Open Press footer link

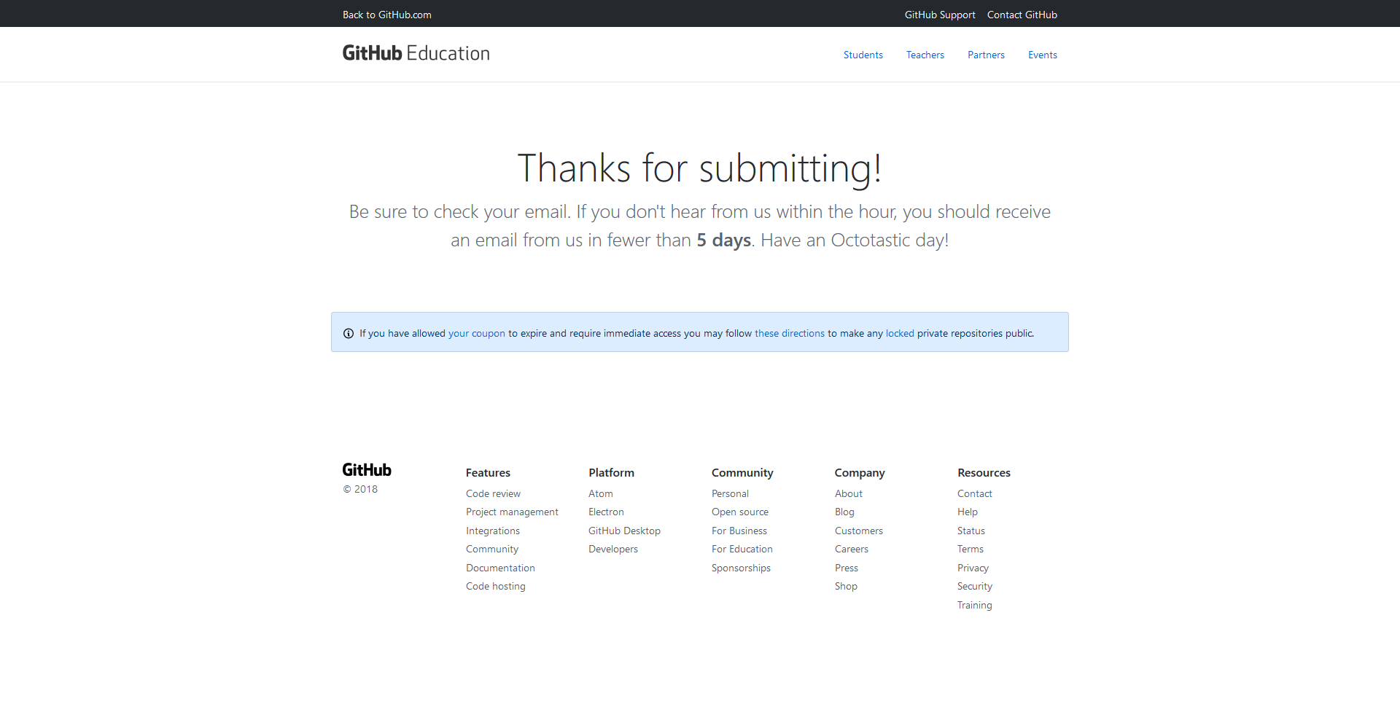[847, 568]
